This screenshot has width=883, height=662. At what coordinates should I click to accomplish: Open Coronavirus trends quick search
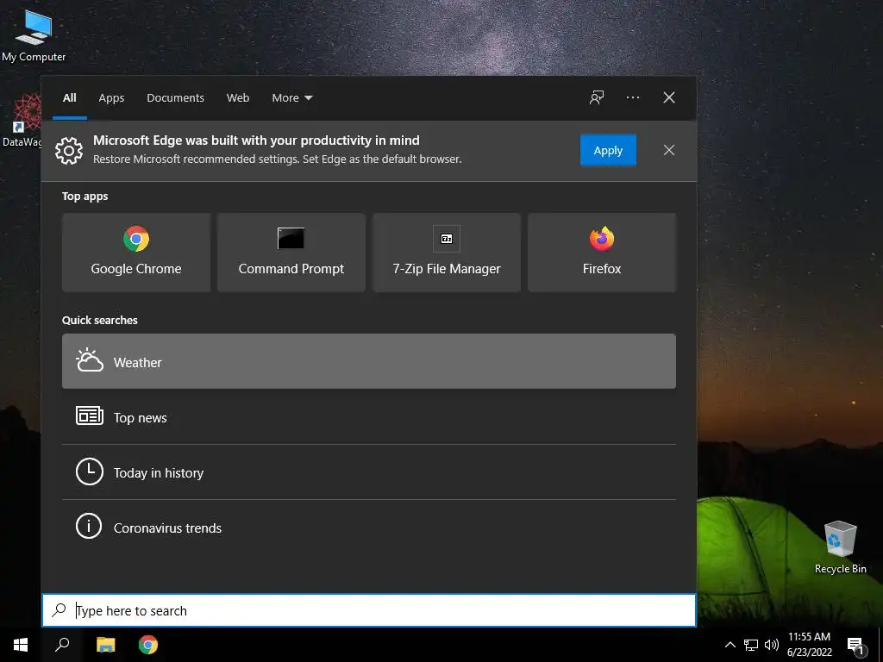(x=369, y=528)
